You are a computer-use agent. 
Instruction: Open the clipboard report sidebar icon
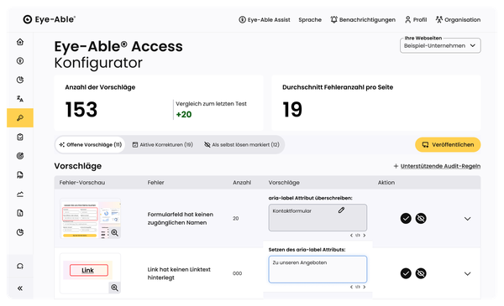(20, 137)
